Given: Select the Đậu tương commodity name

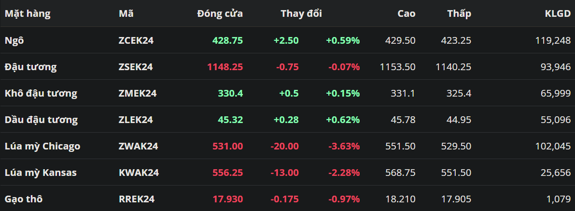Looking at the screenshot, I should click(30, 67).
